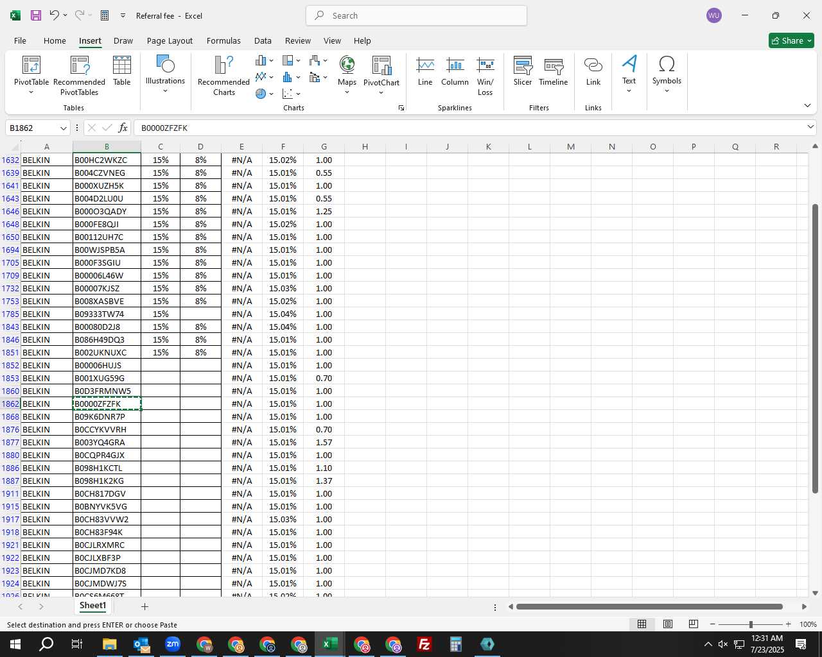Expand the formula bar
The image size is (822, 657).
(x=810, y=127)
